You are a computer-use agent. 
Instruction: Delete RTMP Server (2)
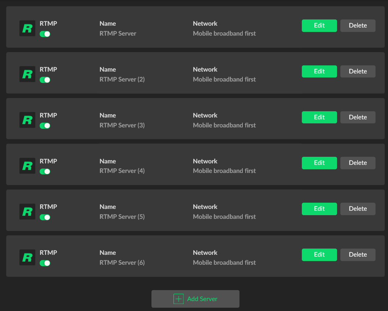click(358, 71)
